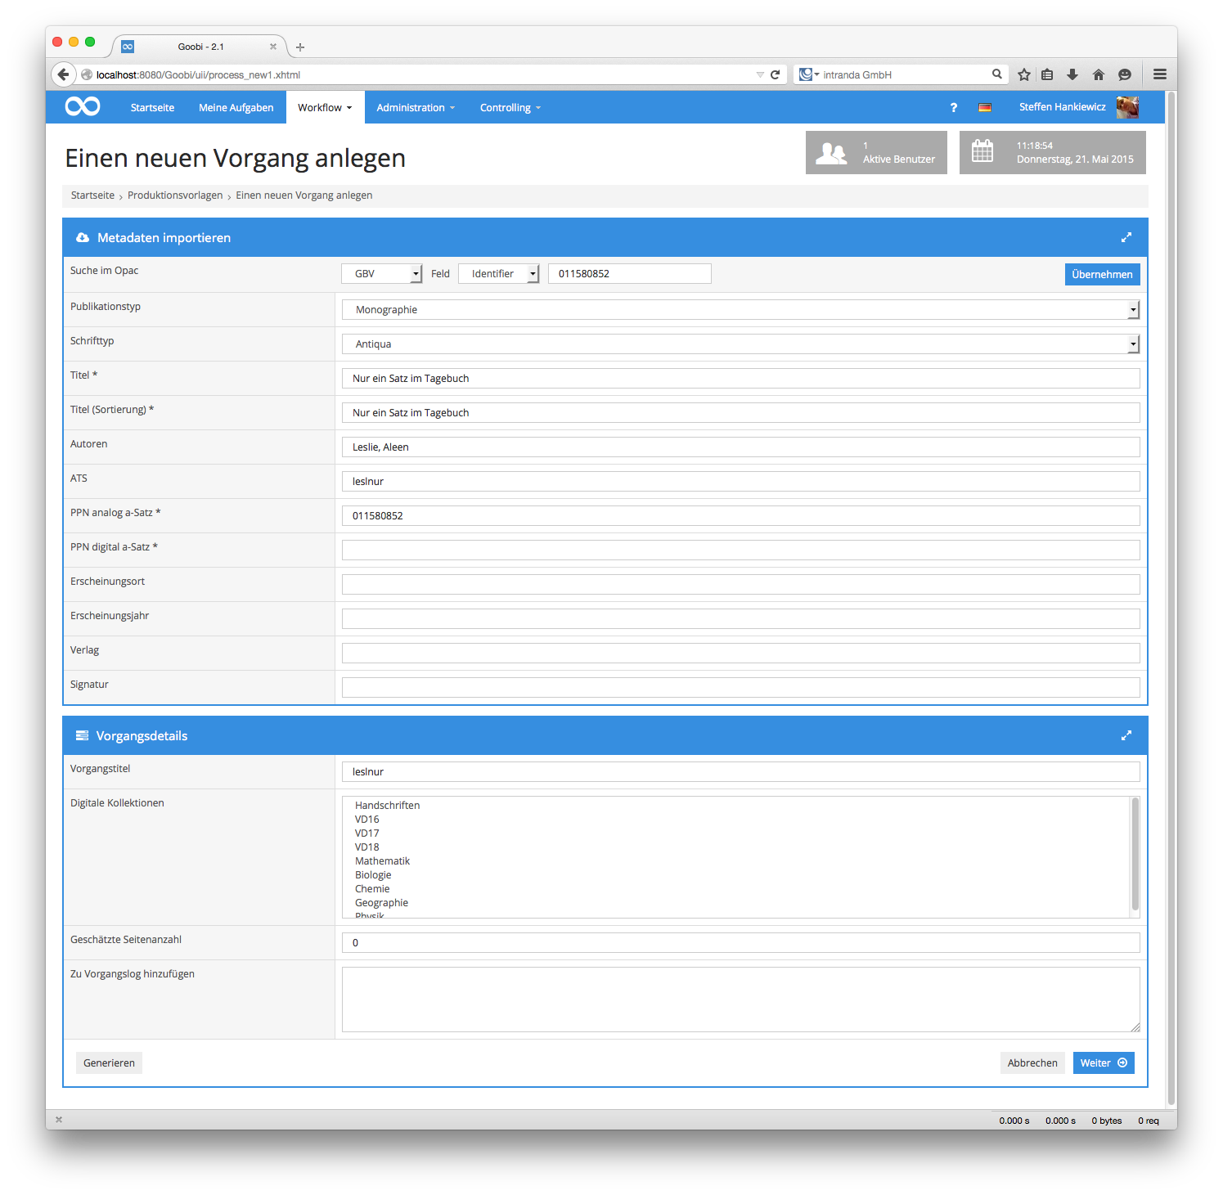
Task: Click the calendar date icon
Action: 982,151
